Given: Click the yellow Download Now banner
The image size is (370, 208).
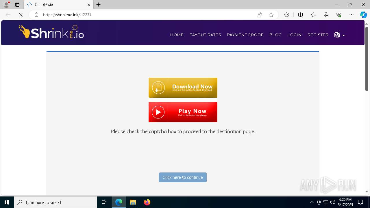Looking at the screenshot, I should pyautogui.click(x=183, y=88).
